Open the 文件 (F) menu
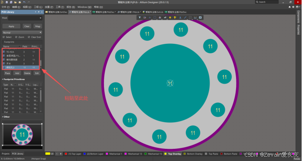302x161 pixels. (5, 7)
